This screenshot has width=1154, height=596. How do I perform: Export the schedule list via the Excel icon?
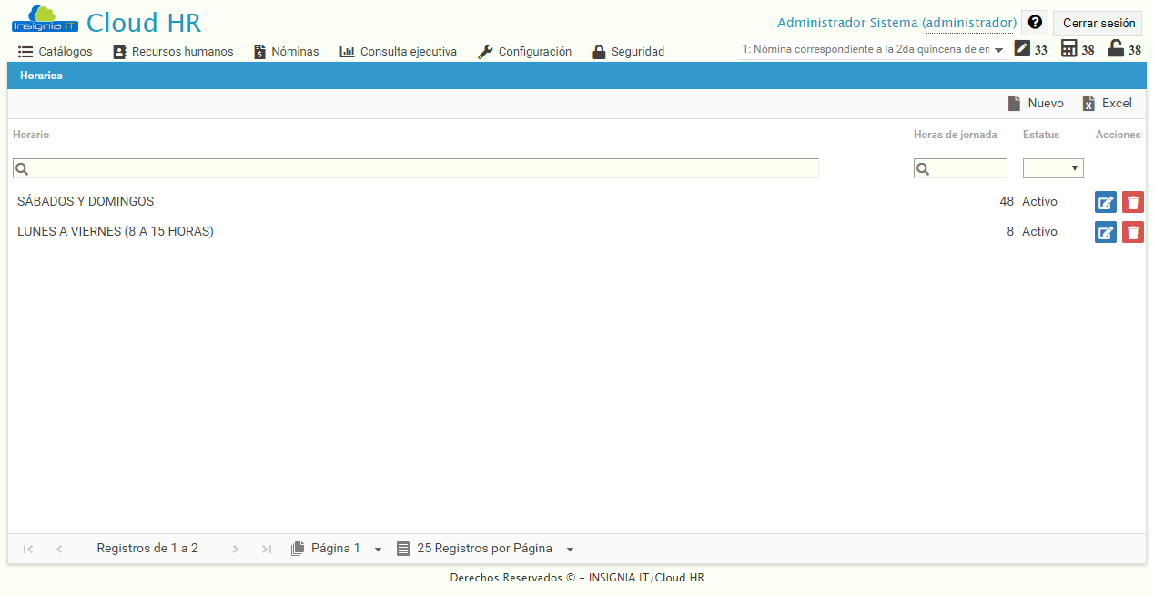click(1107, 103)
